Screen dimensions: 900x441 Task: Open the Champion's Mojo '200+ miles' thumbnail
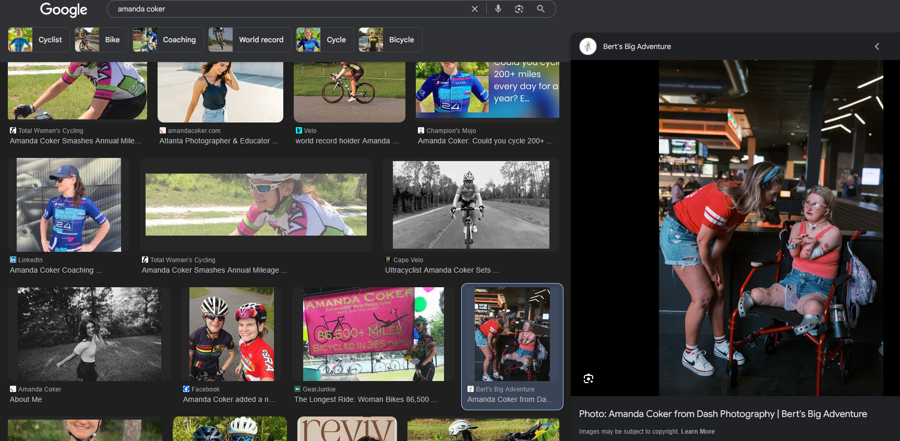coord(487,90)
